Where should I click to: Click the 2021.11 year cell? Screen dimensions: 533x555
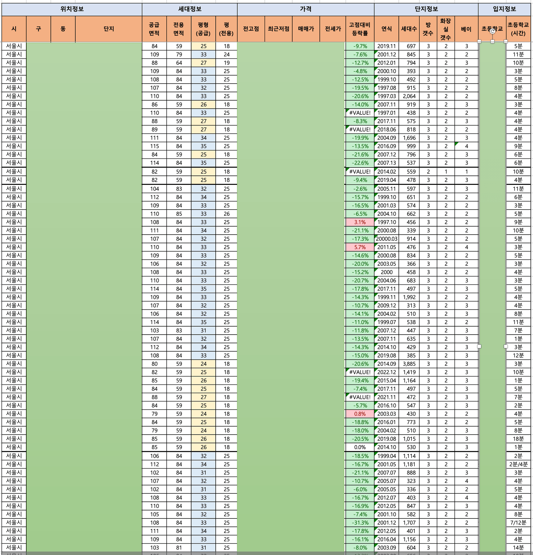pyautogui.click(x=386, y=397)
